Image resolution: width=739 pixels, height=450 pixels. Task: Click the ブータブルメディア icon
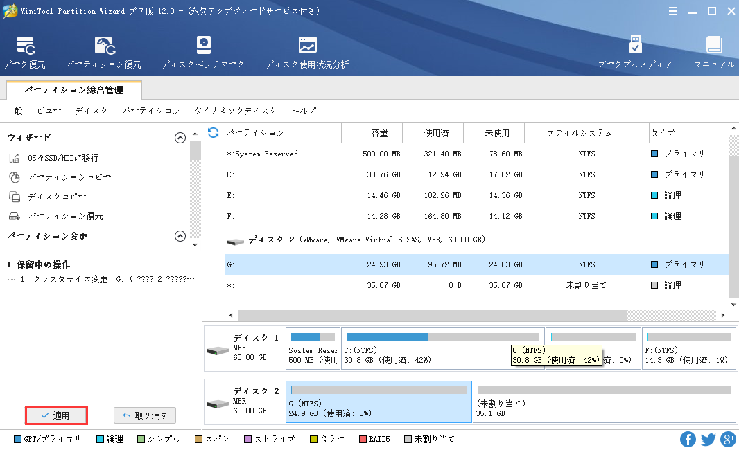click(x=635, y=53)
